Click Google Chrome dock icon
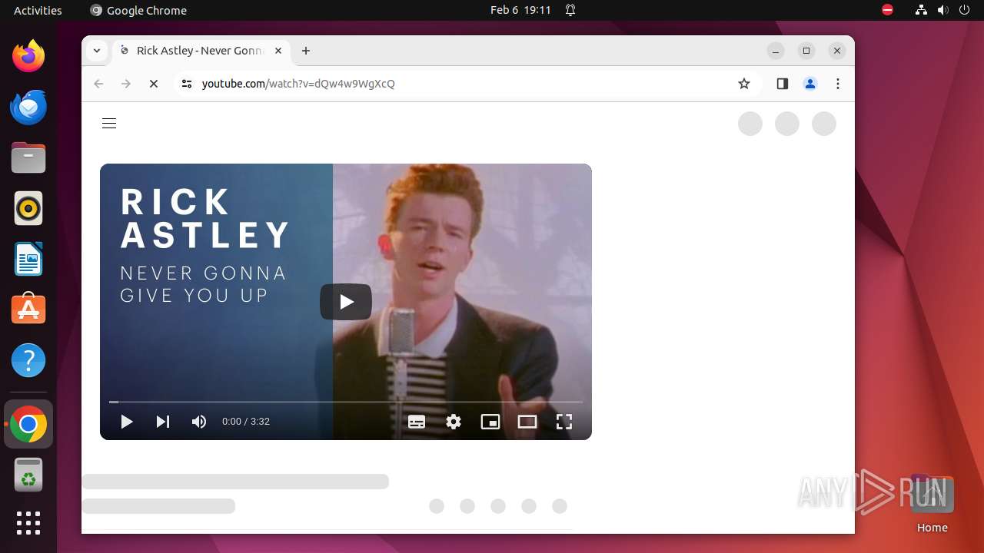This screenshot has height=553, width=984. click(x=28, y=424)
